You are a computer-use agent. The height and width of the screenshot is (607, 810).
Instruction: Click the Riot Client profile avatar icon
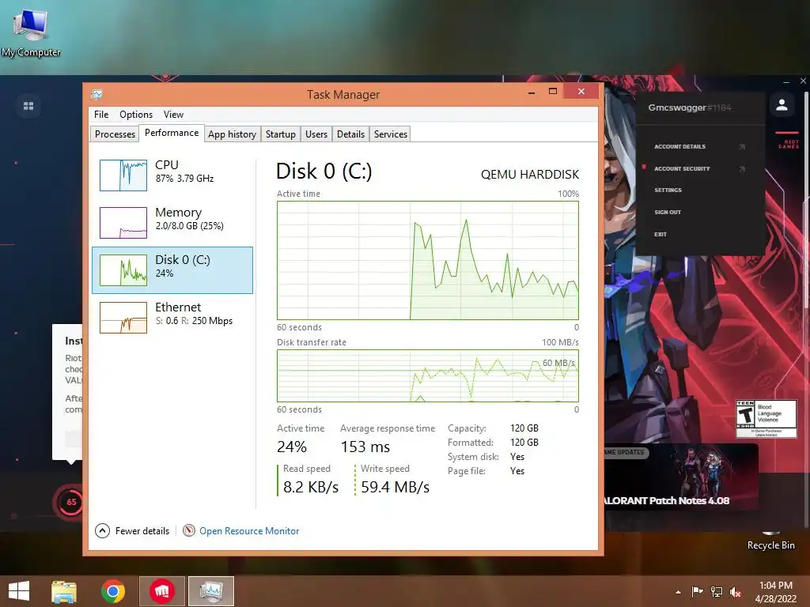[782, 105]
